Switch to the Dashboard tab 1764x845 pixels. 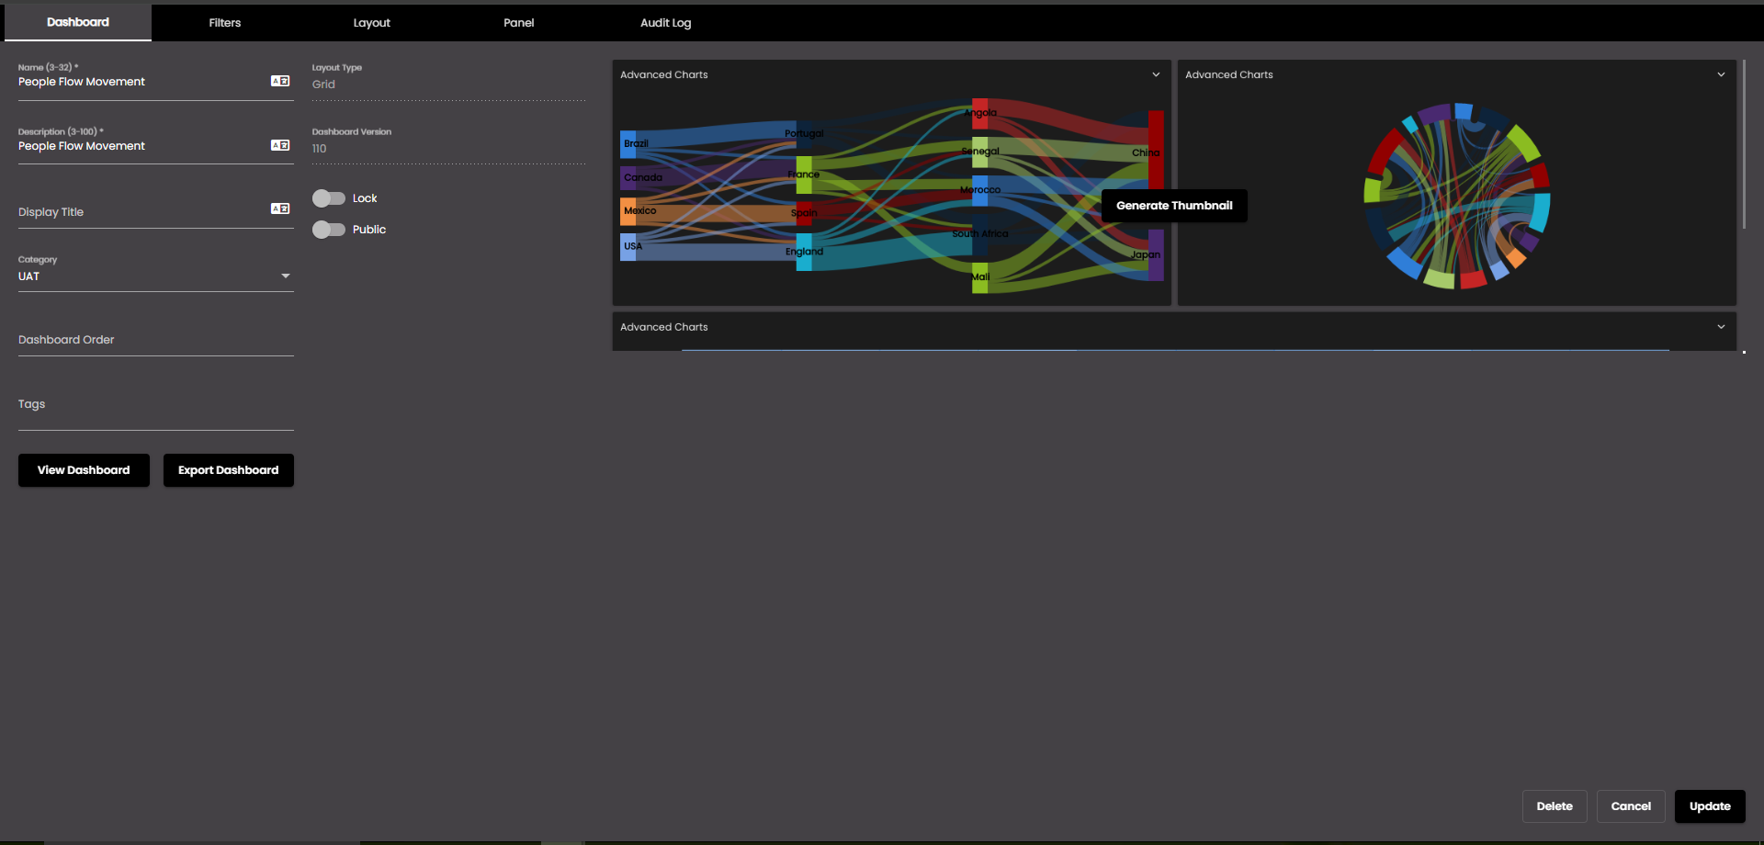(78, 22)
